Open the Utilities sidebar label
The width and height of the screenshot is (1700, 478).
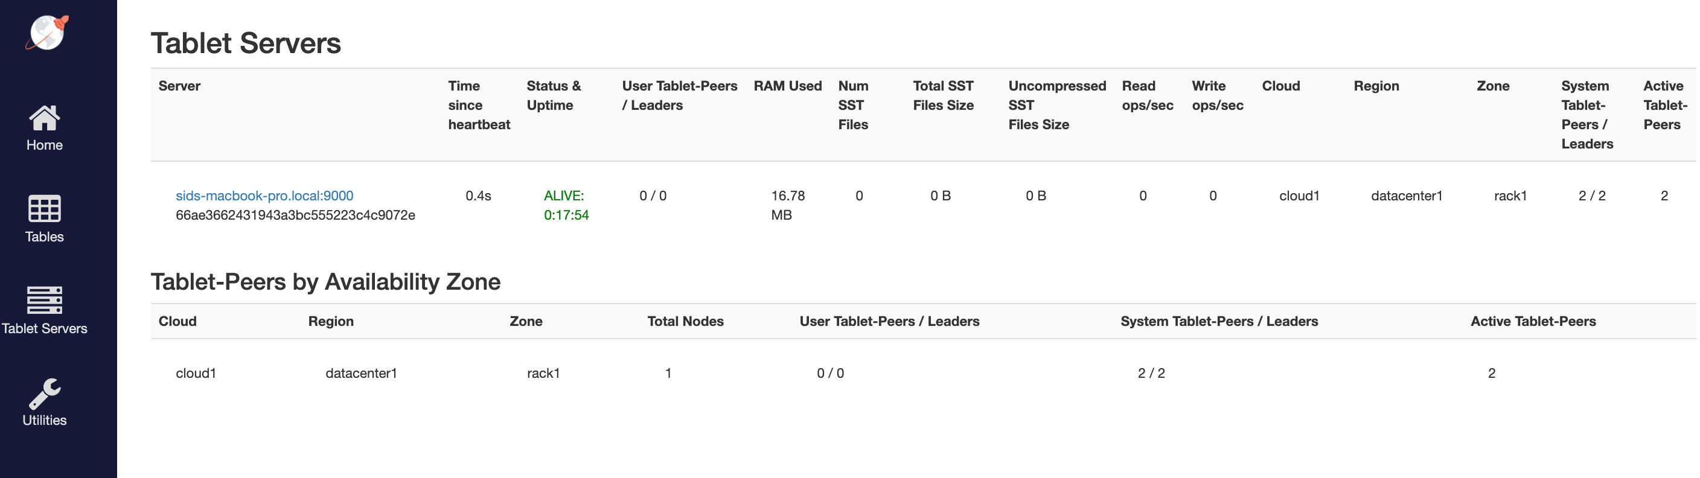click(44, 421)
